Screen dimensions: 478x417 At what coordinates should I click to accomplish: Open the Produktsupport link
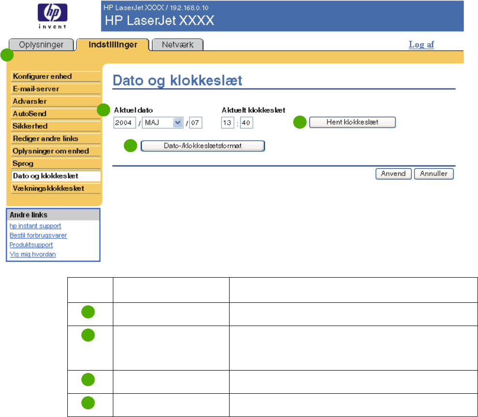[31, 245]
